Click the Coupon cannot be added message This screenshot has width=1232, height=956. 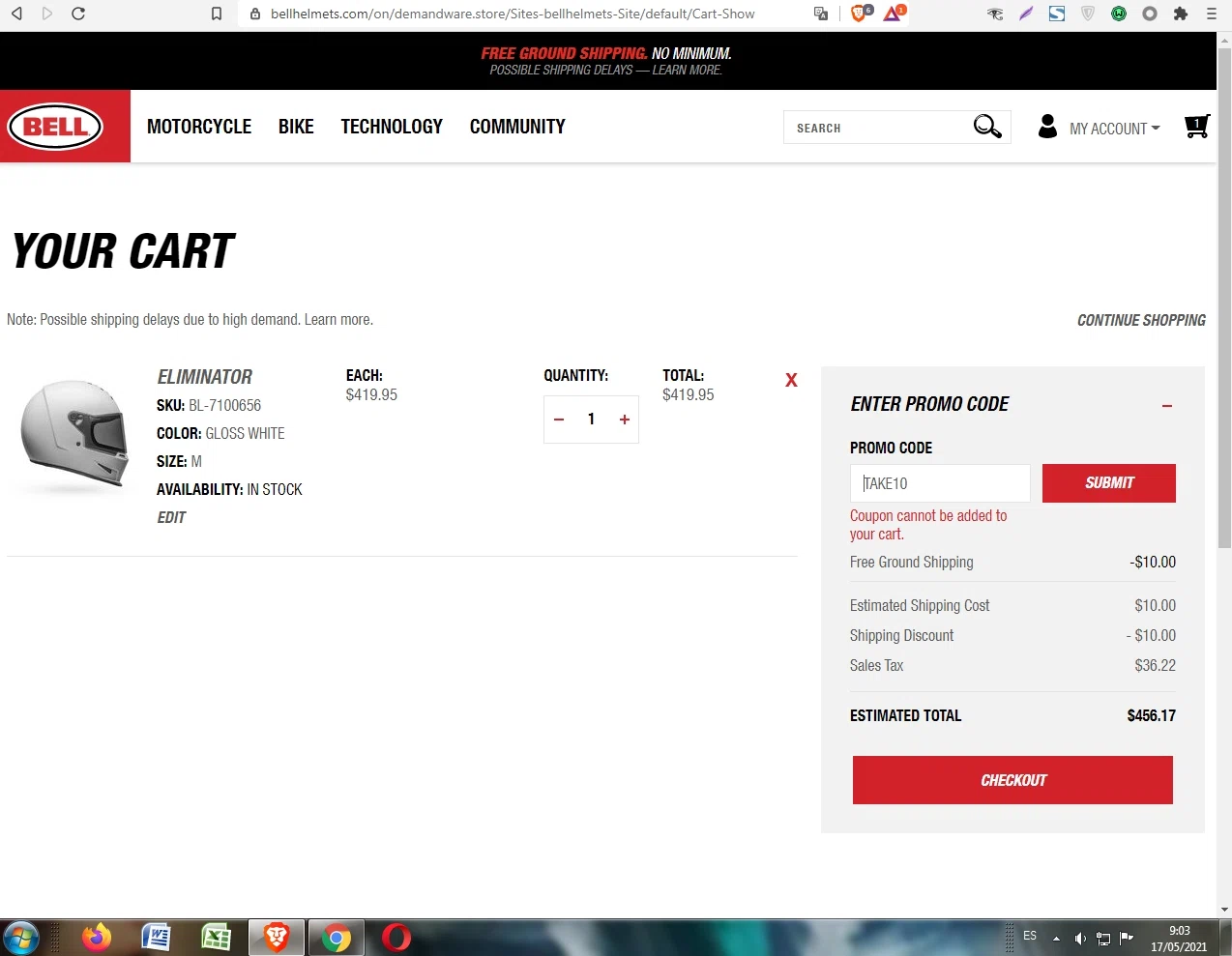click(x=928, y=525)
